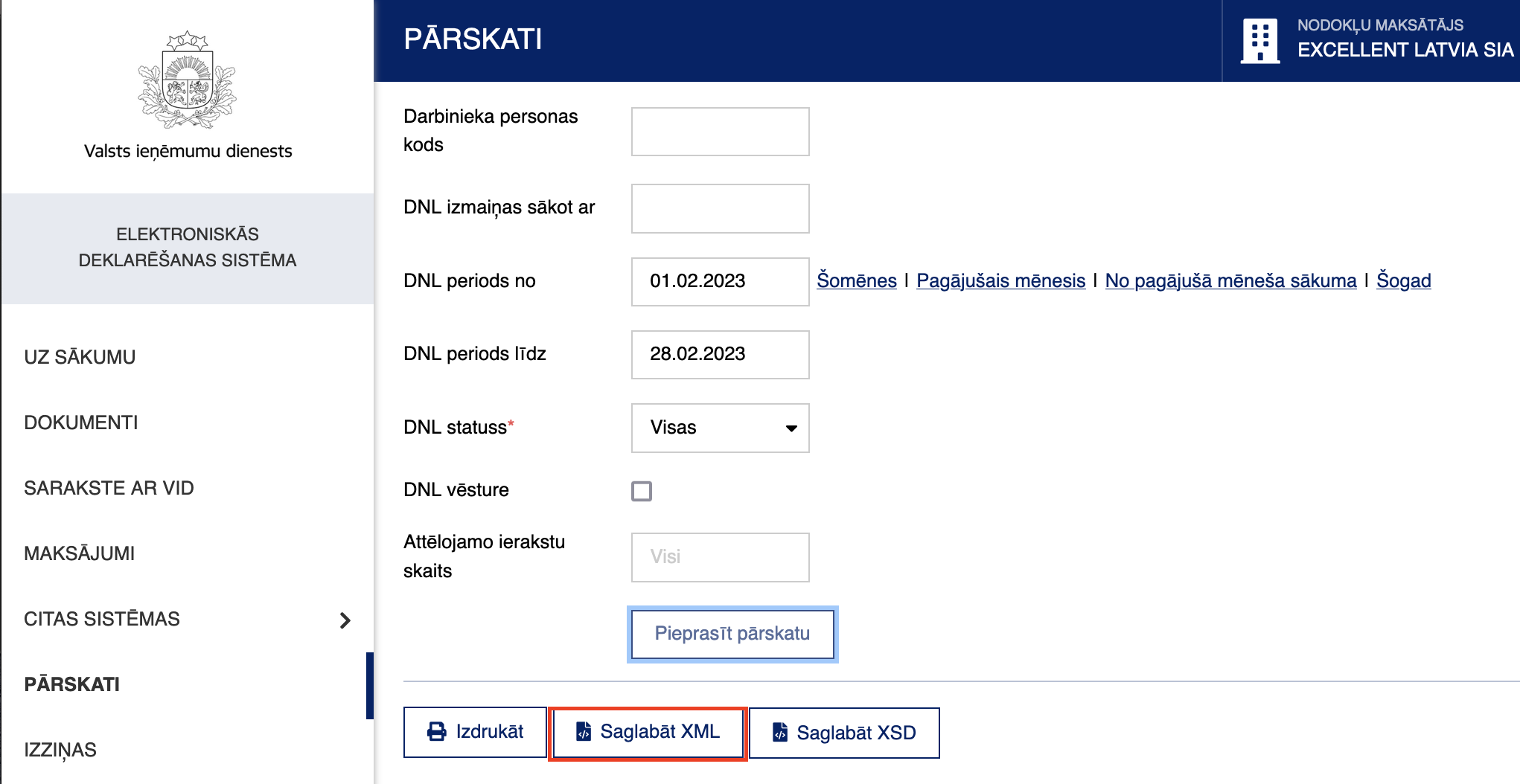The width and height of the screenshot is (1520, 784).
Task: Click the taxpayer building icon
Action: (1259, 41)
